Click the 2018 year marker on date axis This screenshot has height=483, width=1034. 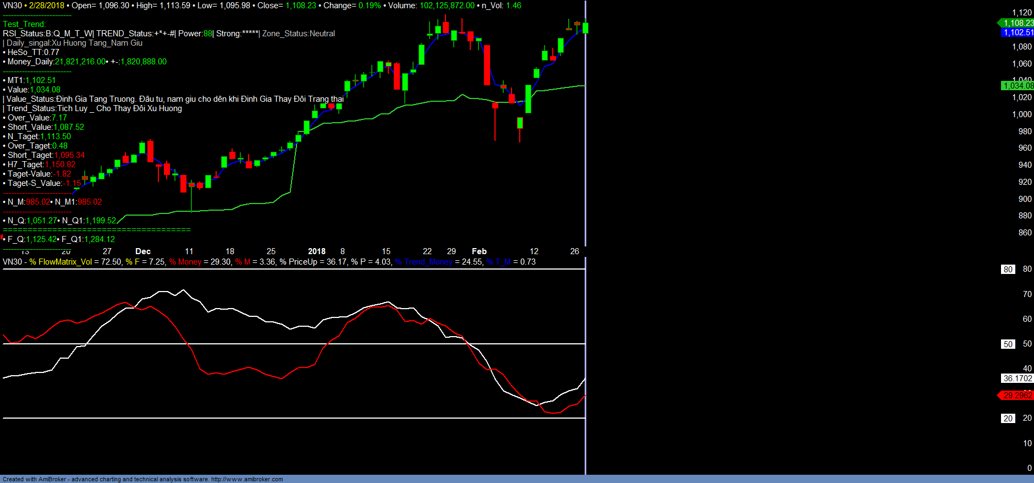(x=317, y=251)
